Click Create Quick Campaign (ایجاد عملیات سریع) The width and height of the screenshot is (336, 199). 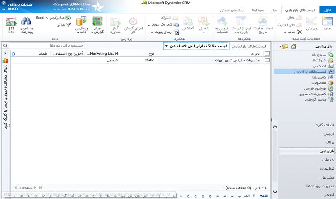pyautogui.click(x=263, y=25)
